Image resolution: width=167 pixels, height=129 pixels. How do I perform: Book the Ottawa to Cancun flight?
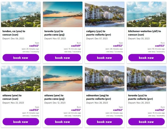(x=21, y=122)
